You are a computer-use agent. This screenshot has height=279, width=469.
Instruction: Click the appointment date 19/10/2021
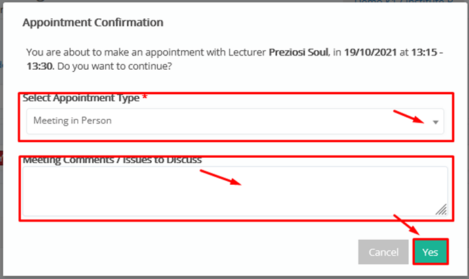[370, 52]
